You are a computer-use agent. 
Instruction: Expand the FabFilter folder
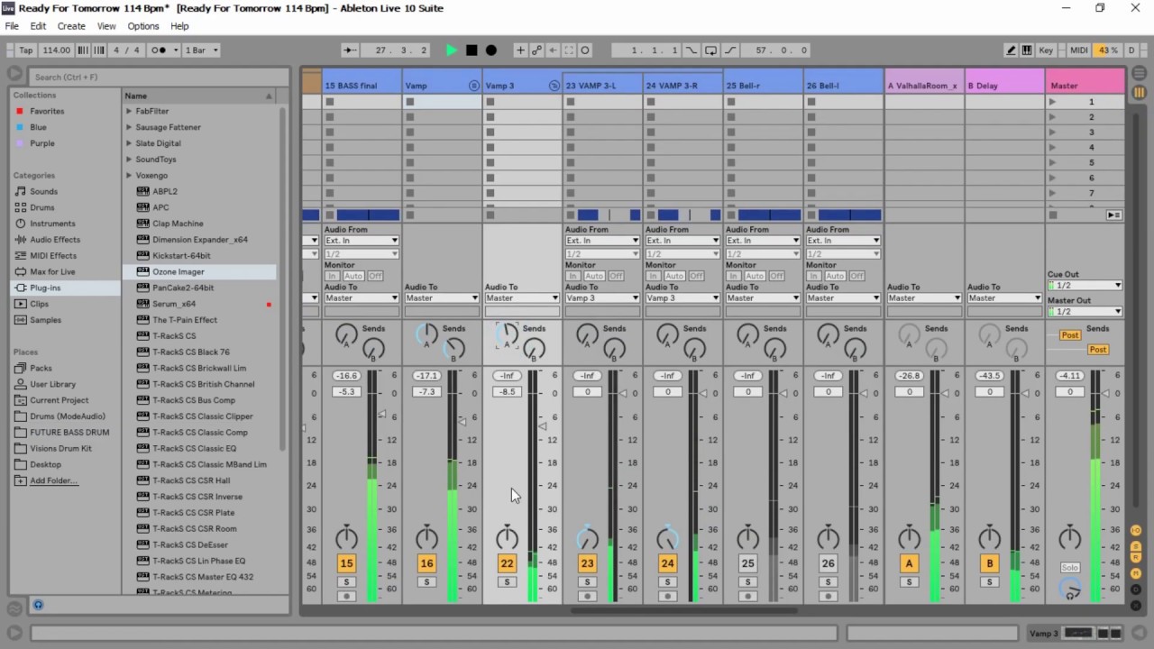pos(129,111)
